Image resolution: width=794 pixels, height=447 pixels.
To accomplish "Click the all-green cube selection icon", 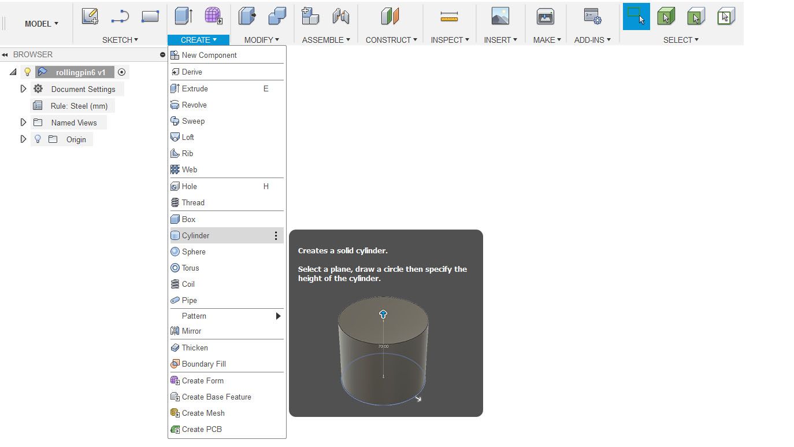I will [666, 16].
